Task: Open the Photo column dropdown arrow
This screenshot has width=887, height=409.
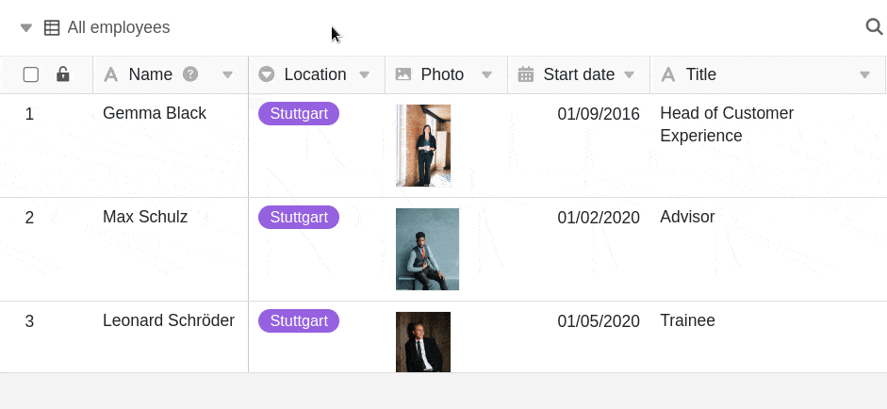Action: point(487,75)
